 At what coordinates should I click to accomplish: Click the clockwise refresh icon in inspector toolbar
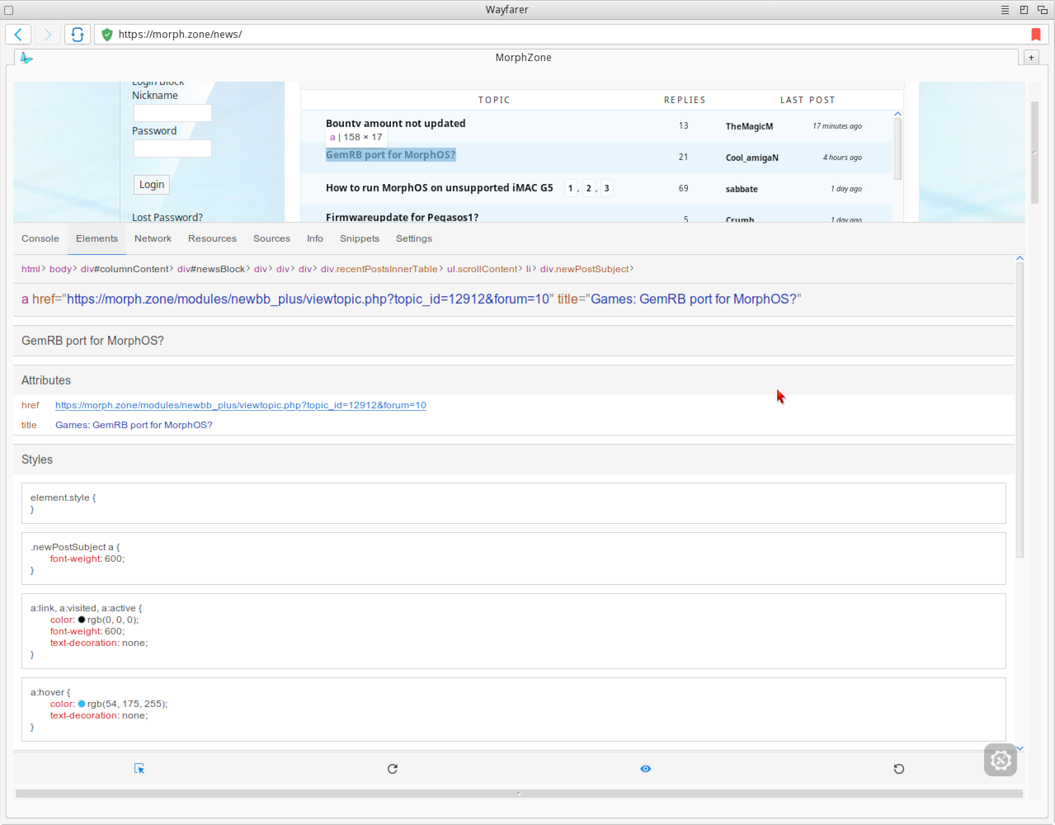393,769
